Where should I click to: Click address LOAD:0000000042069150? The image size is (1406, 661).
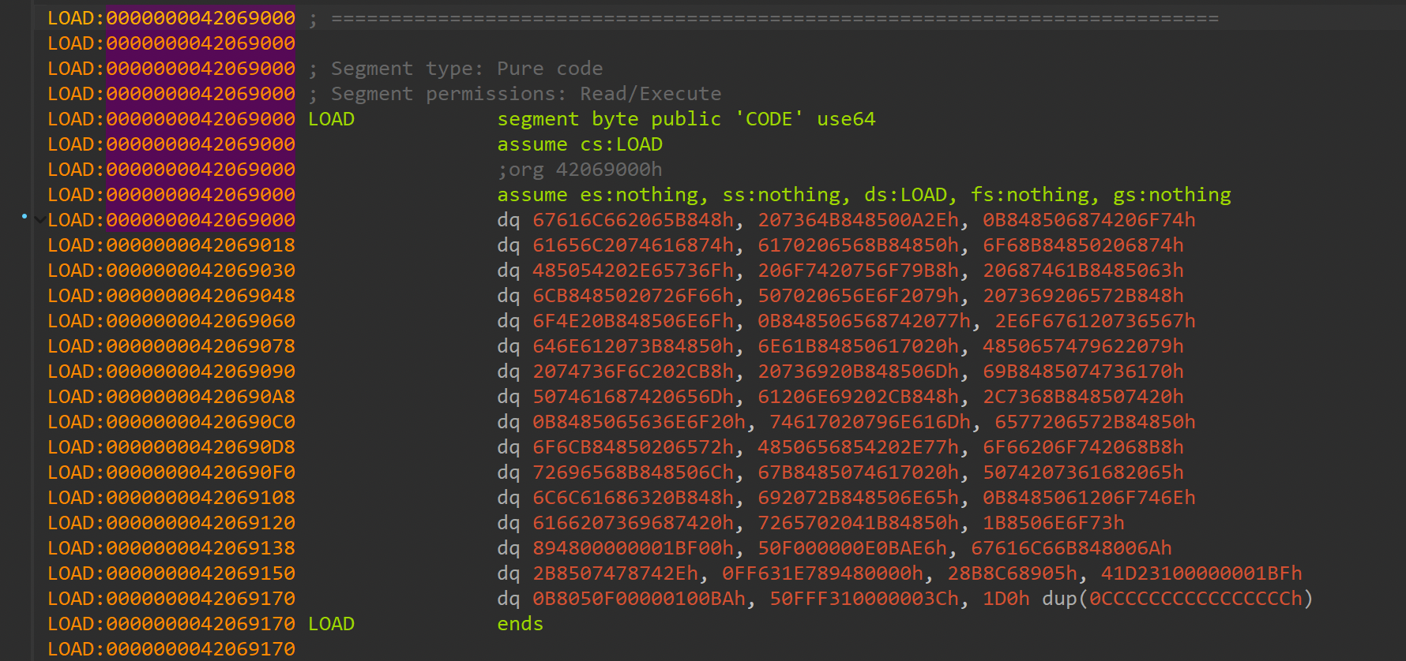pos(171,573)
